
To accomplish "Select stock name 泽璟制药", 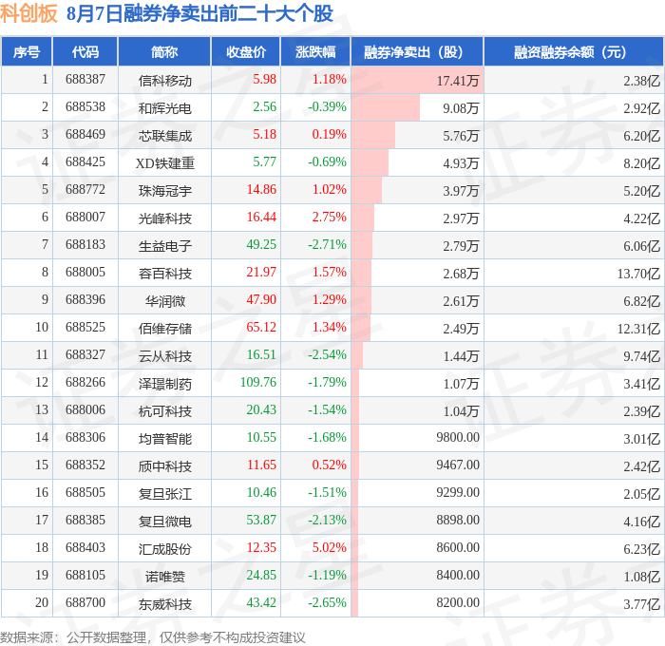I will point(165,384).
